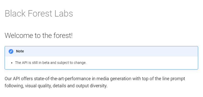
Task: Click the light blue Note header bar
Action: click(x=101, y=51)
